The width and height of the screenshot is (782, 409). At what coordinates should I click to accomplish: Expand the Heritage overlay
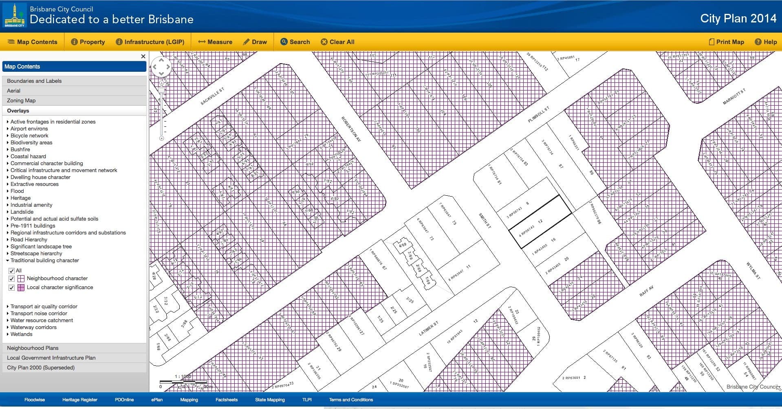(8, 198)
